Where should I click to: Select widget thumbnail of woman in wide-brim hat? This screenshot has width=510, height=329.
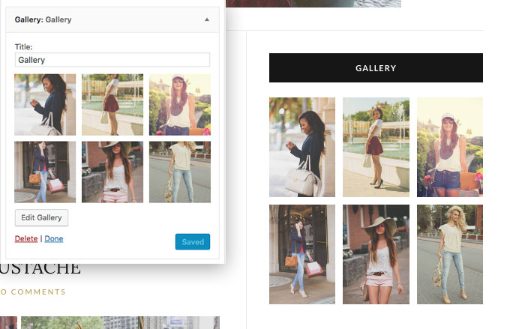tap(112, 172)
